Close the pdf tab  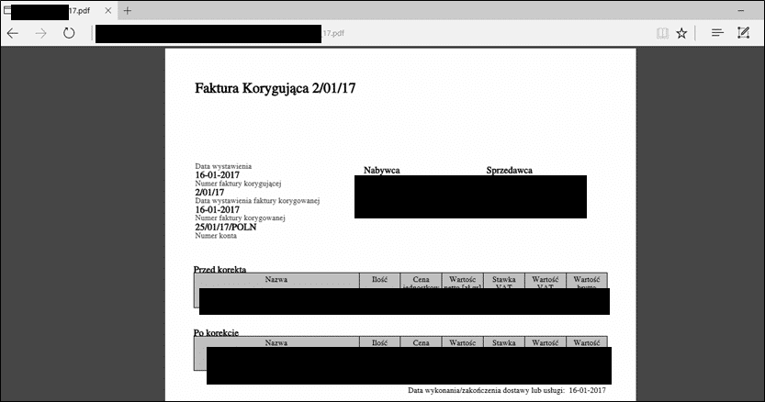tap(107, 10)
